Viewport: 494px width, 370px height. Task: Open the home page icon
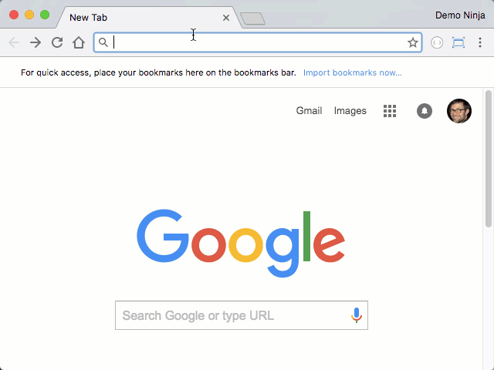click(79, 42)
